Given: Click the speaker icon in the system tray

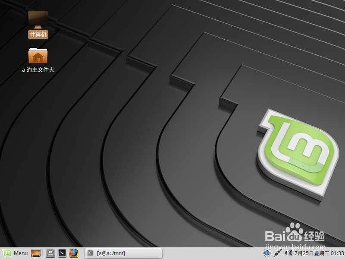Looking at the screenshot, I should (288, 253).
